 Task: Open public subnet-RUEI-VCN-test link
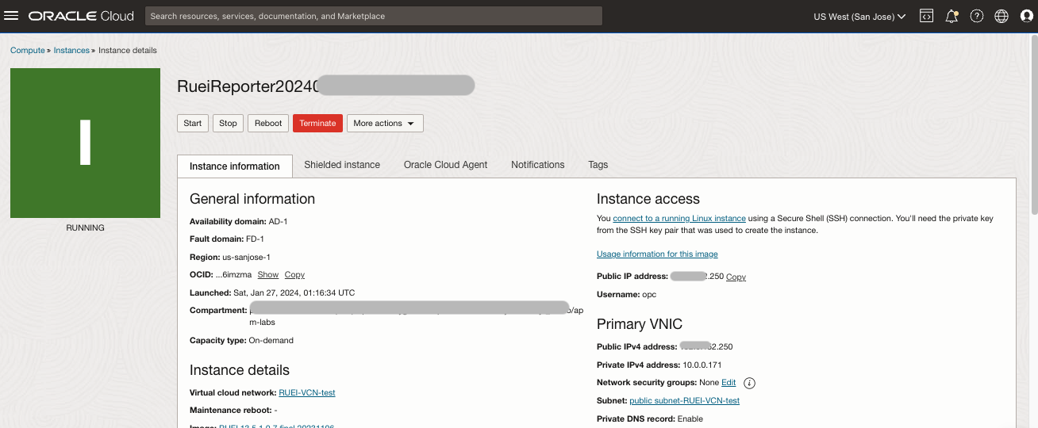[x=684, y=401]
